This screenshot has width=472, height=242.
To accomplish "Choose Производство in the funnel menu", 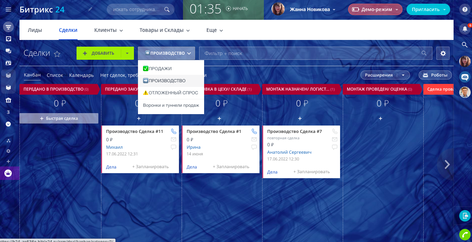I will tap(171, 81).
